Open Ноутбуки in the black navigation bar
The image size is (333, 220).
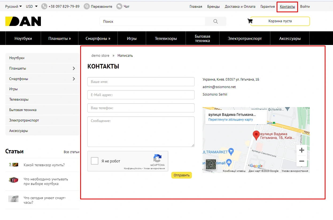23,39
